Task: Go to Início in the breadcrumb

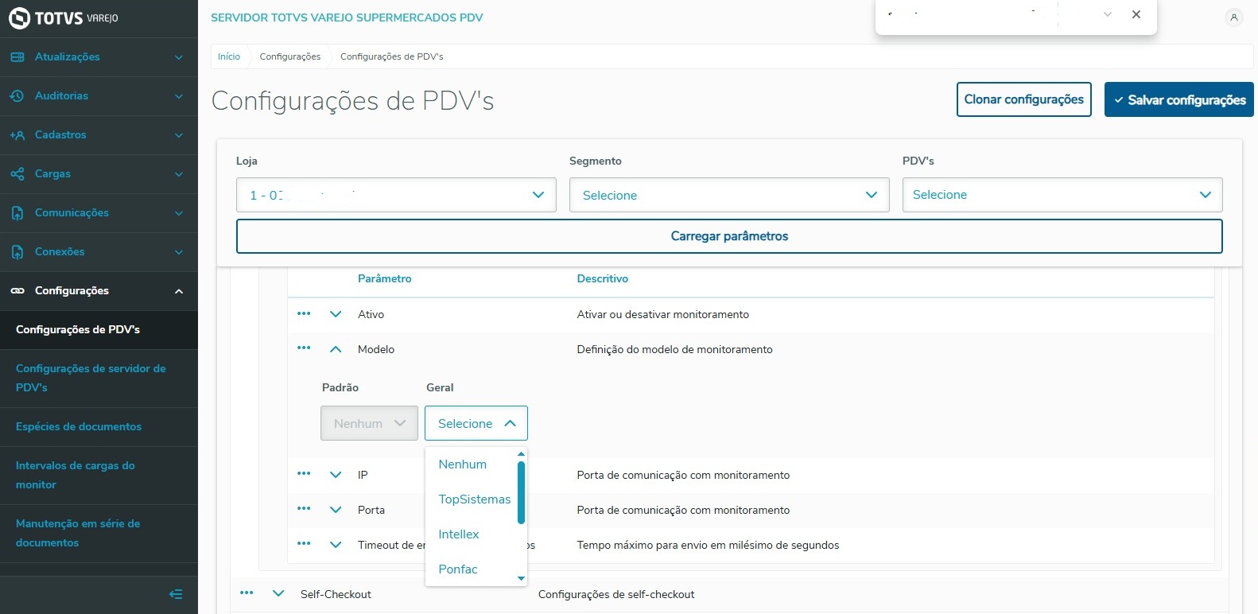Action: coord(229,56)
